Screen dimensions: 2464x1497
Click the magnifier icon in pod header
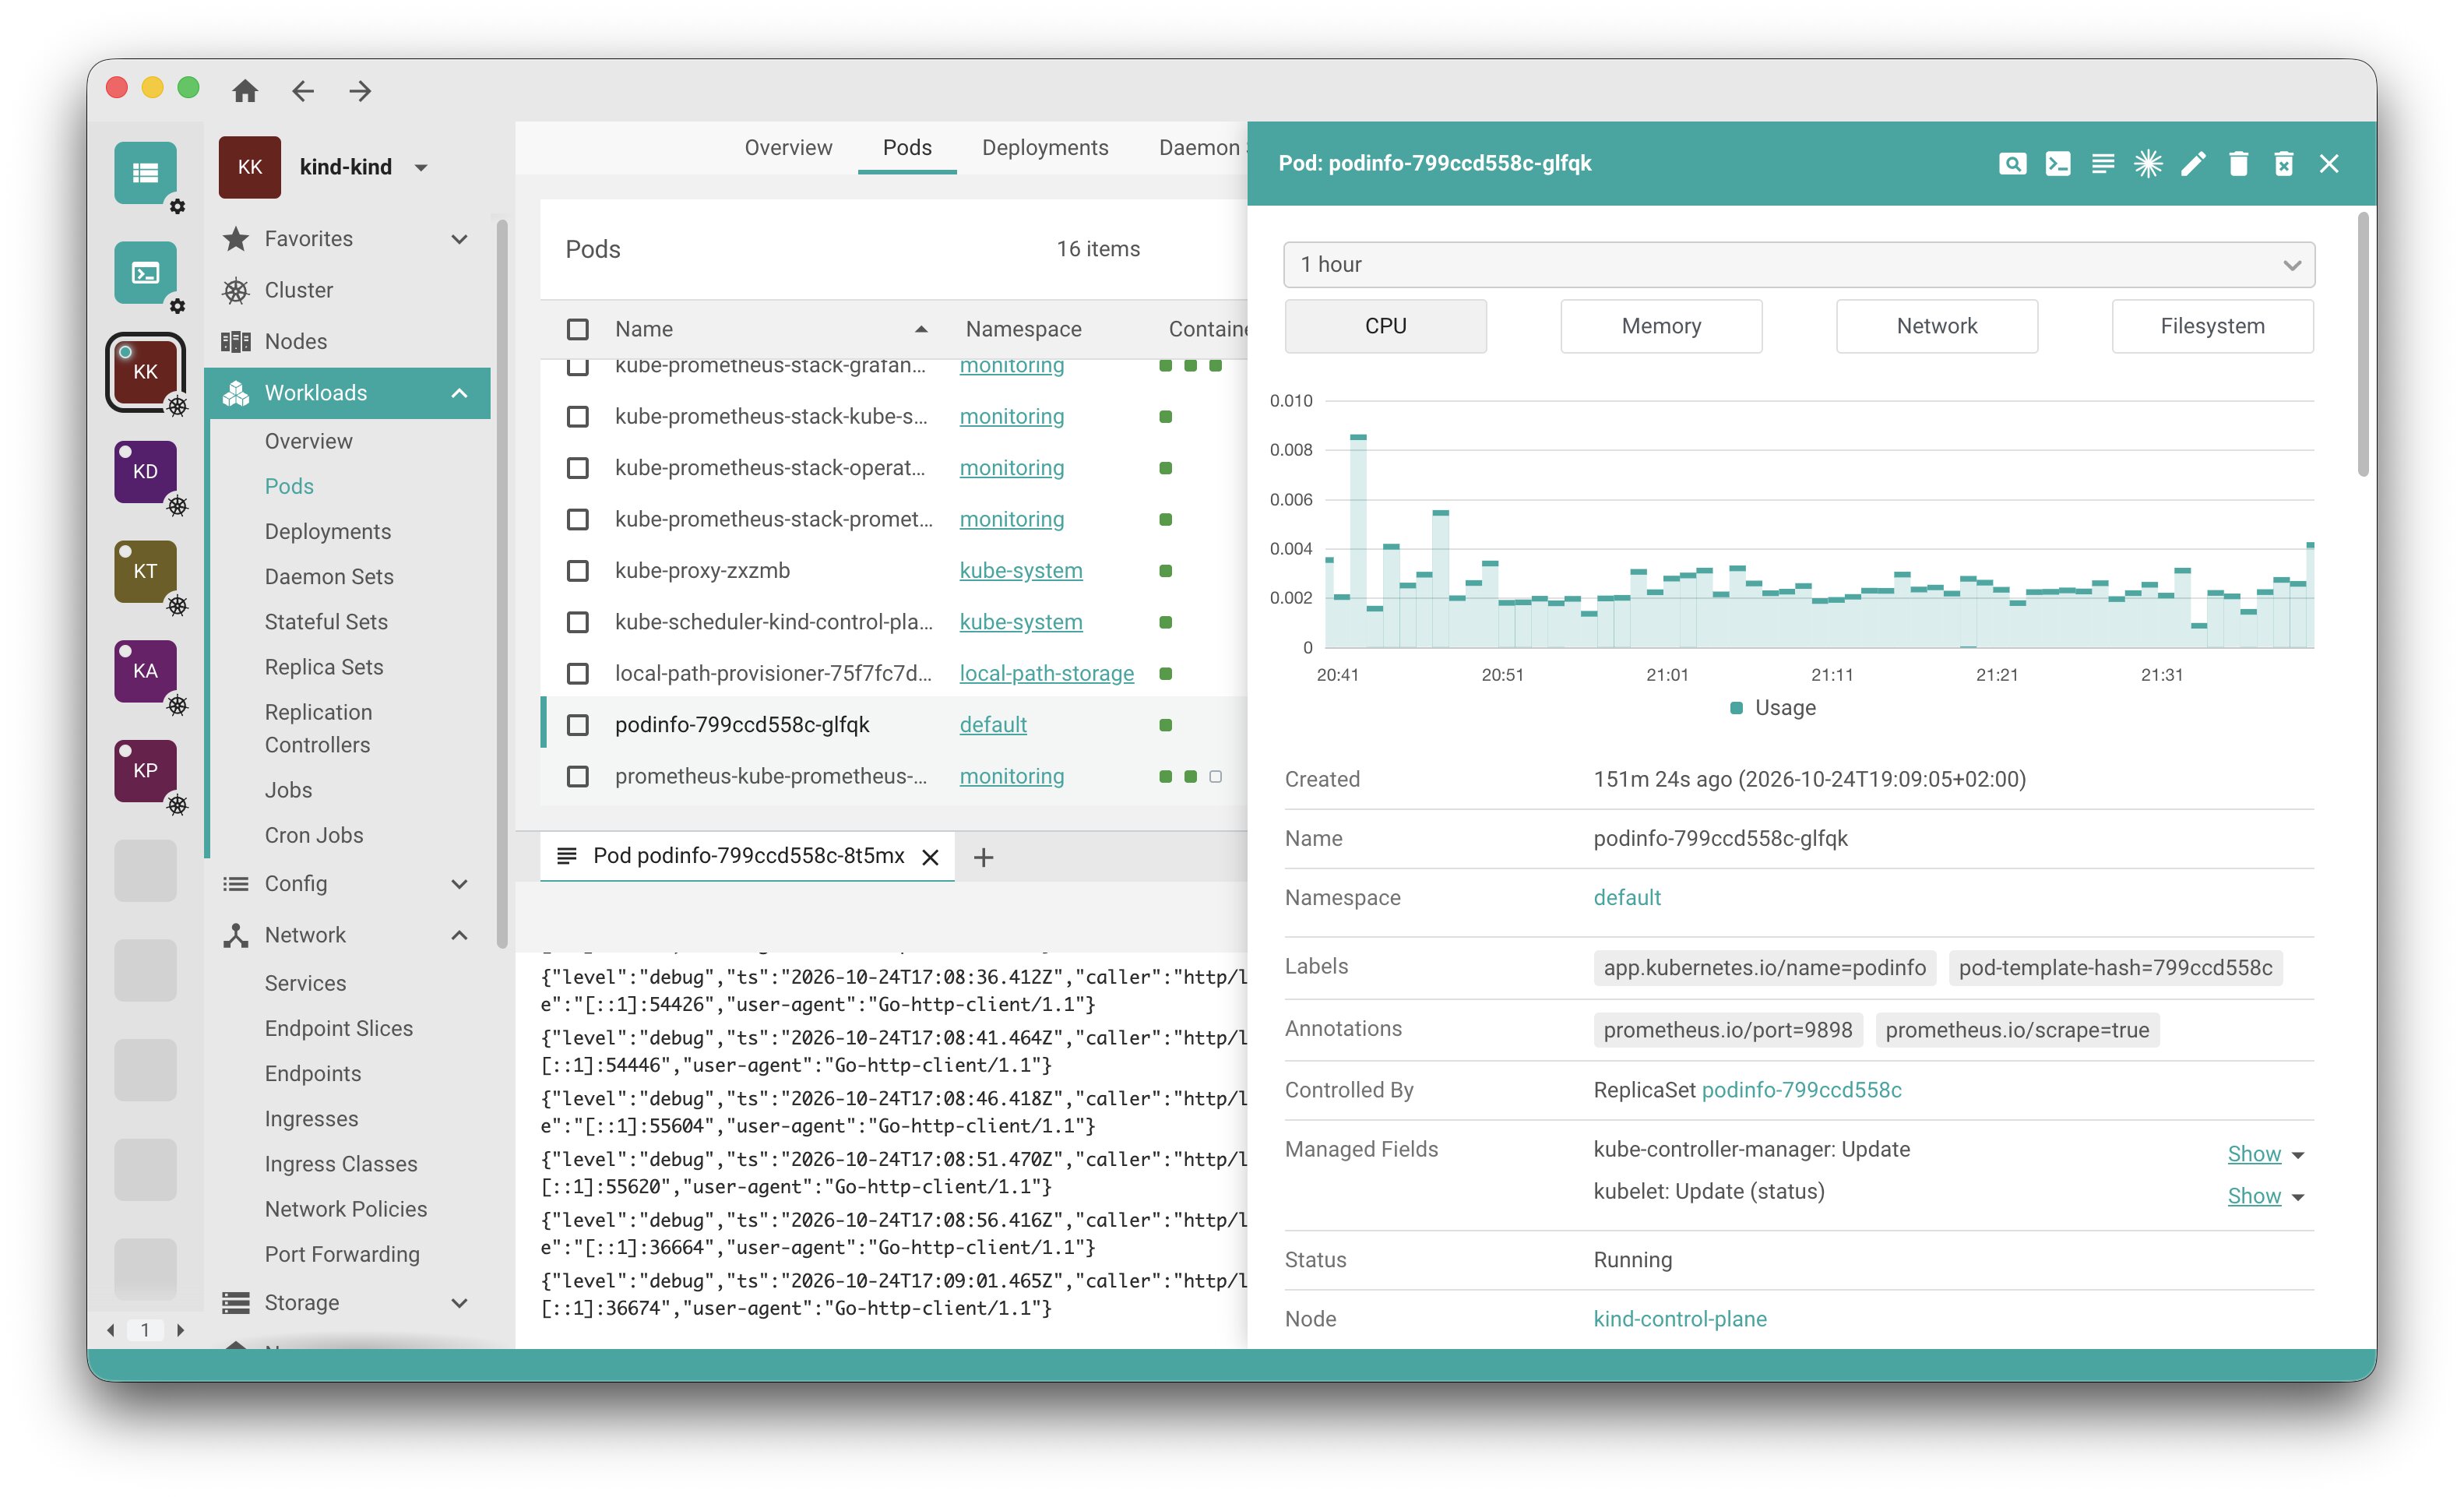point(2012,163)
